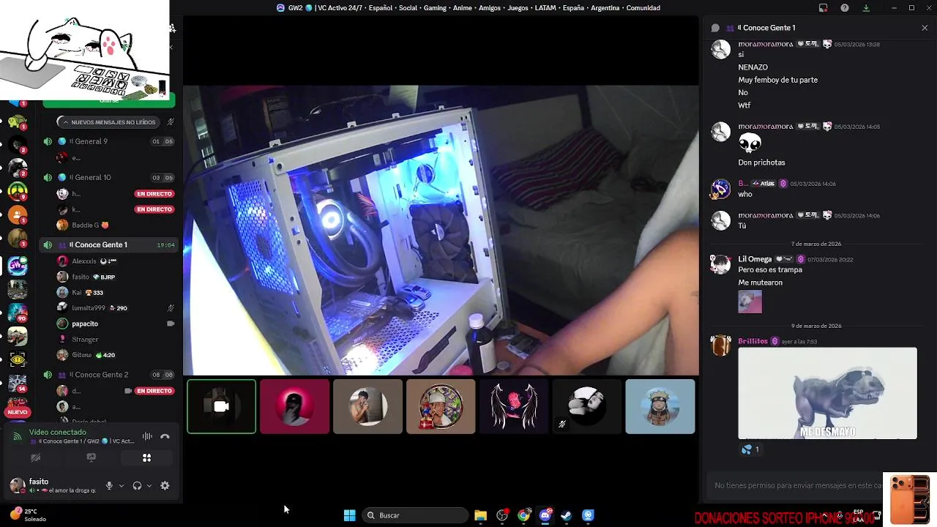The height and width of the screenshot is (527, 937).
Task: Open microphone input options arrow
Action: point(122,485)
